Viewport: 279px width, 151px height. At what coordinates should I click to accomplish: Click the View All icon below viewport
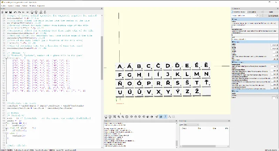click(115, 117)
